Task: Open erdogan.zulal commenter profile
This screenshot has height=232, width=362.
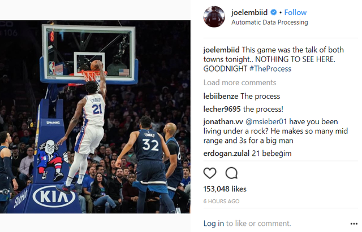Action: click(x=226, y=154)
